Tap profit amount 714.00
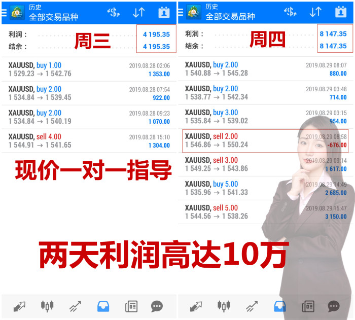Screen dimensions: 355x320 (x=338, y=97)
